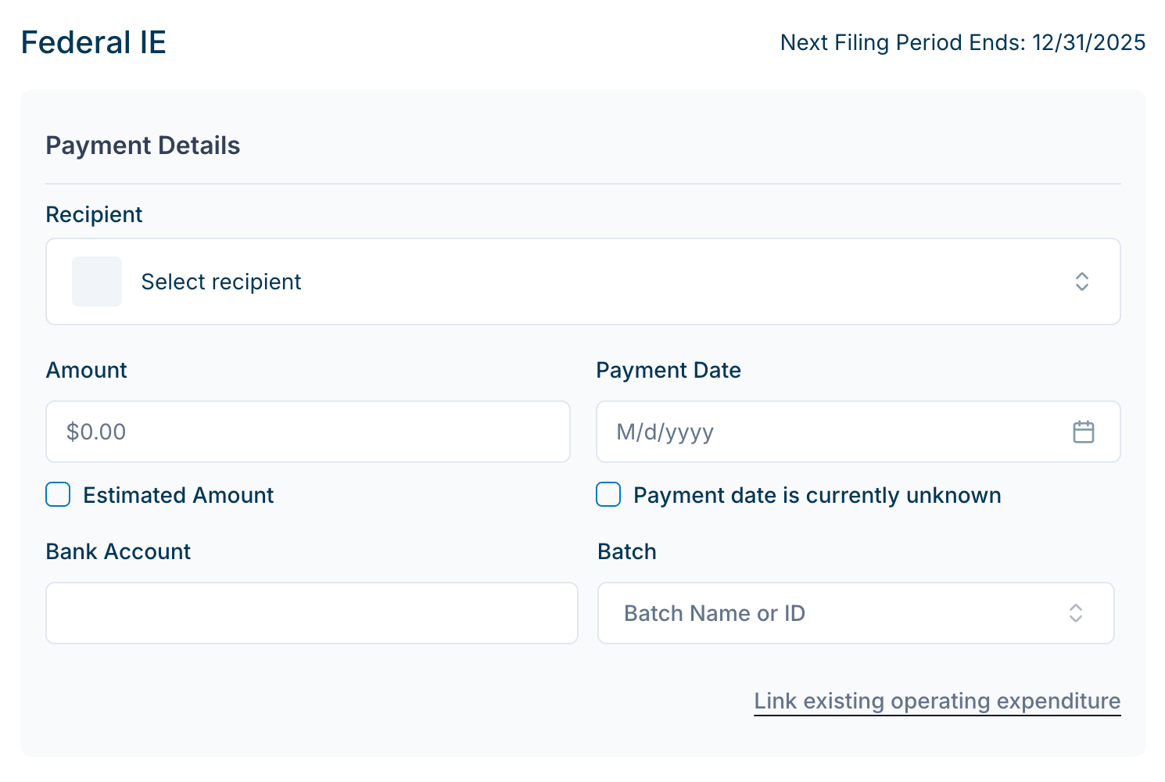Click the Recipient field label
Image resolution: width=1165 pixels, height=782 pixels.
click(x=94, y=214)
